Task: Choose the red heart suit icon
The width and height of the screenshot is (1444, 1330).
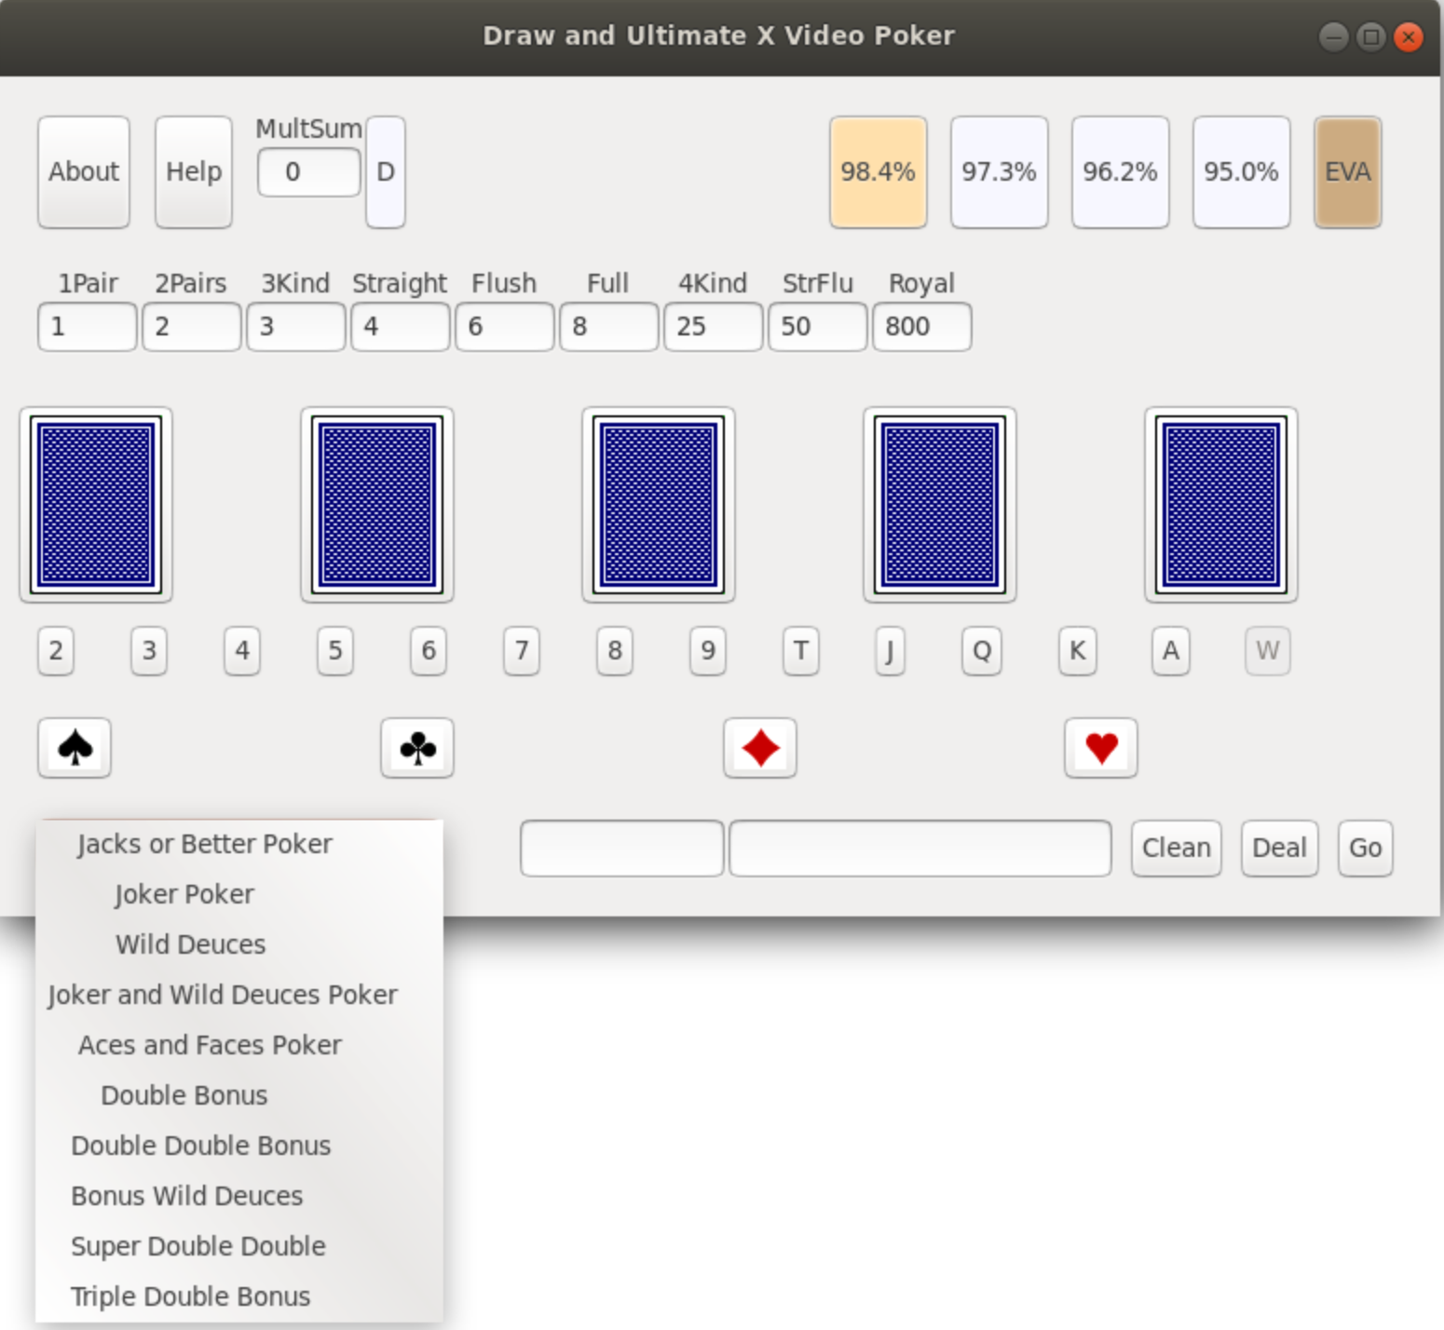Action: click(1100, 748)
